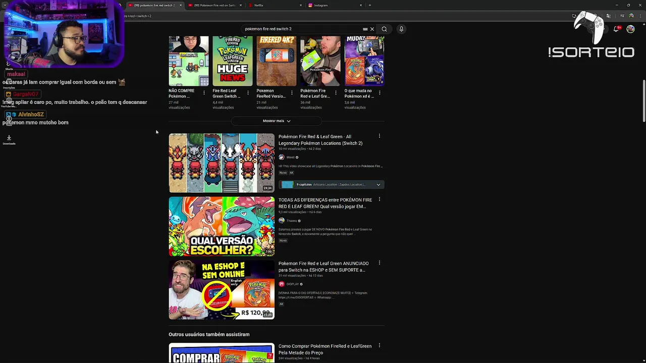Close the Instagram browser tab
The width and height of the screenshot is (646, 363).
[361, 5]
